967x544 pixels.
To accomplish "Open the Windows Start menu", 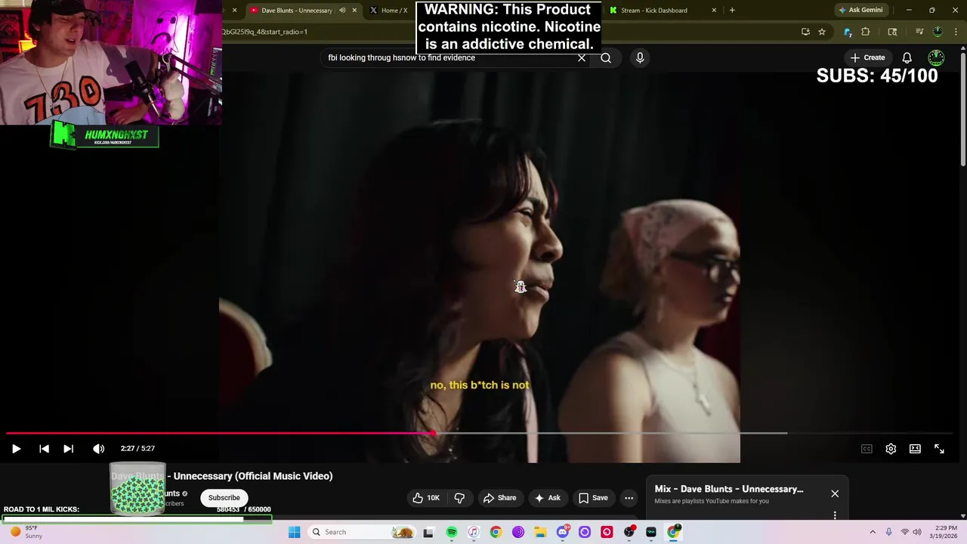I will click(x=294, y=532).
